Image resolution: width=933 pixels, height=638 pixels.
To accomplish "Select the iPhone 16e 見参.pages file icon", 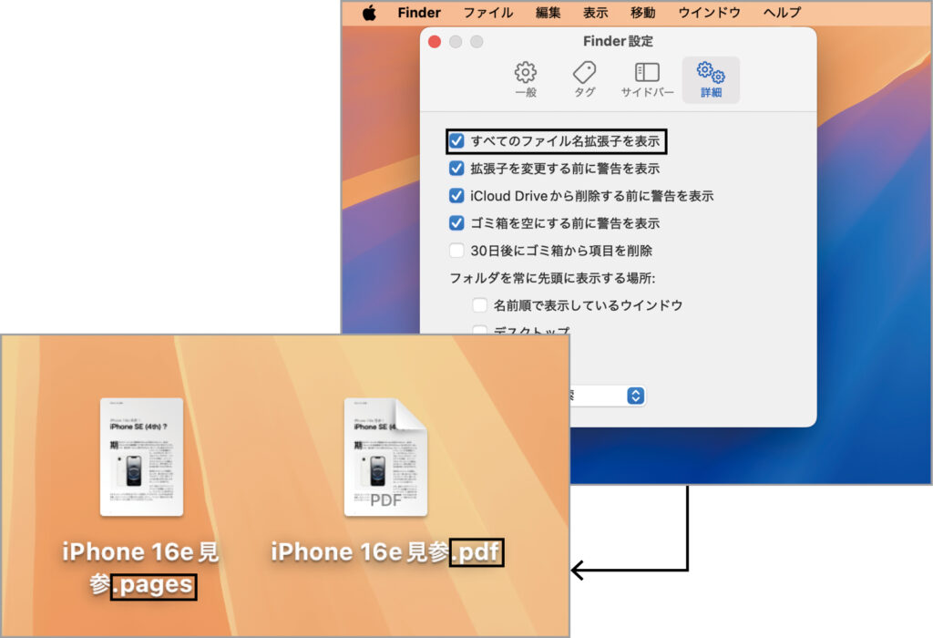I will pos(141,457).
